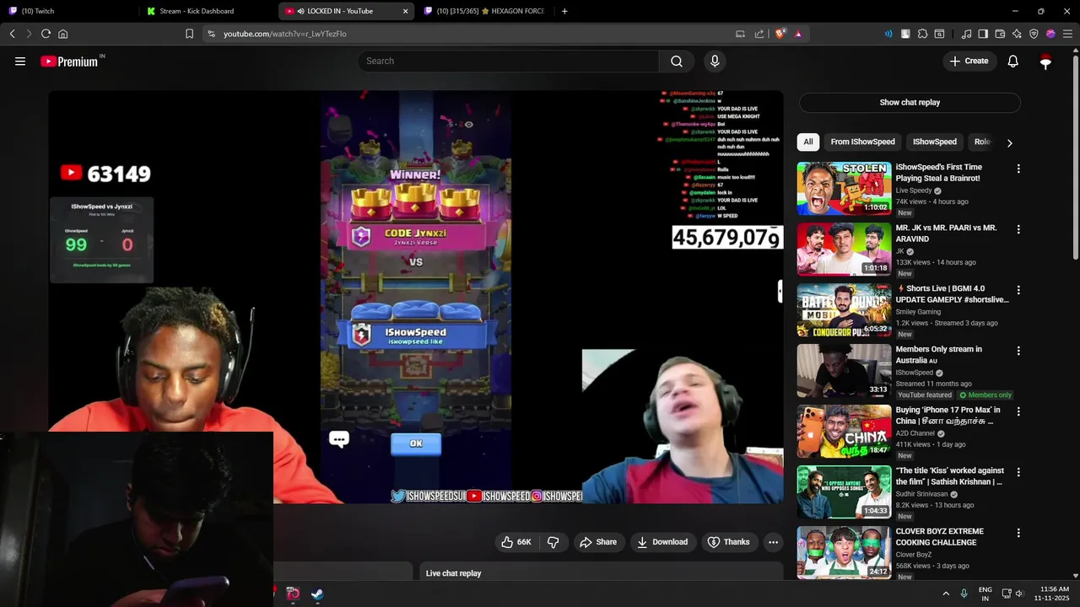This screenshot has width=1080, height=607.
Task: Open language indicator ENG IN
Action: (985, 594)
